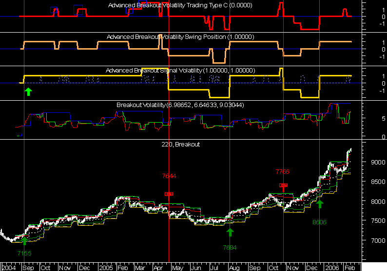Click the red 7766 exit price label
387x271 pixels.
click(x=282, y=171)
